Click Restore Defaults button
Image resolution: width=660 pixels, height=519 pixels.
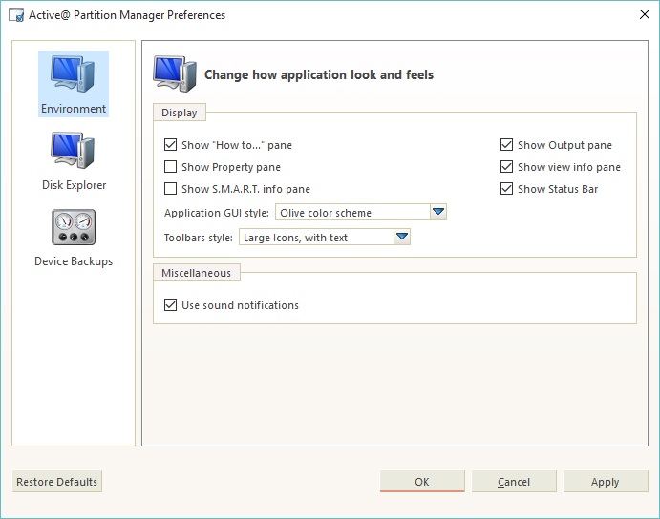click(x=56, y=482)
